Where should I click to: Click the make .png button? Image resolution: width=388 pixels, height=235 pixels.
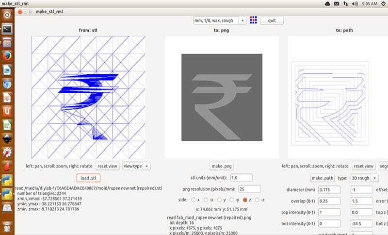tap(222, 166)
